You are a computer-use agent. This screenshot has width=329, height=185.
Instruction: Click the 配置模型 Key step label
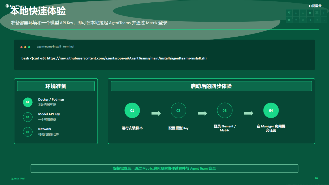tap(178, 128)
